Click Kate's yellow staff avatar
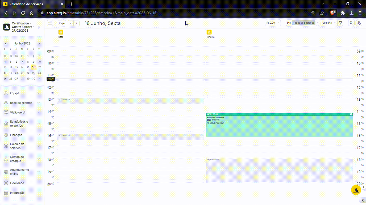Viewport: 366px width, 205px height. point(61,32)
